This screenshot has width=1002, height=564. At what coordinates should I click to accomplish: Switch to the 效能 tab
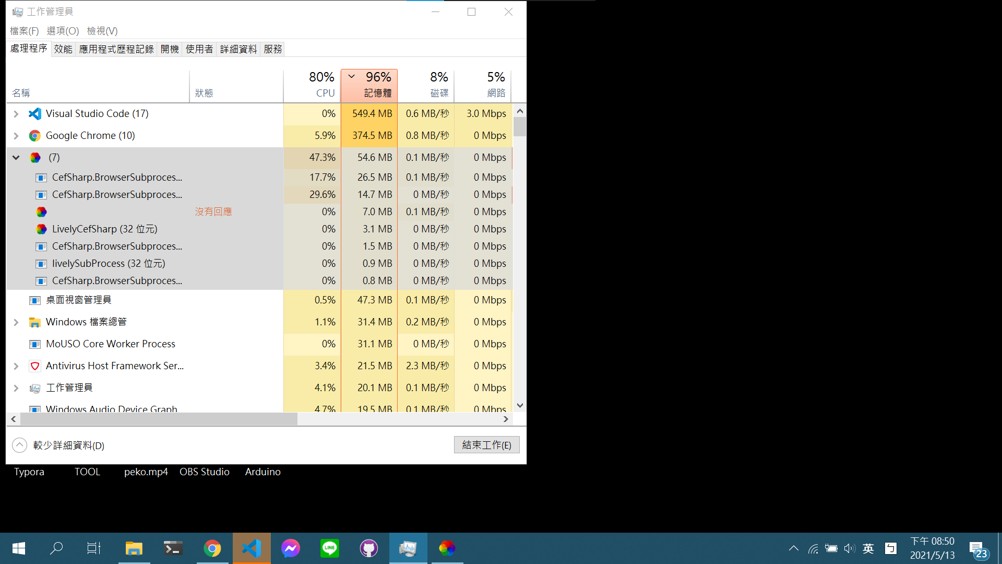pos(63,49)
